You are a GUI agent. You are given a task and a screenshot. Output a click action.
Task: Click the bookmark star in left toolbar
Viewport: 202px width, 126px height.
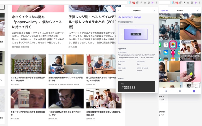click(145, 3)
